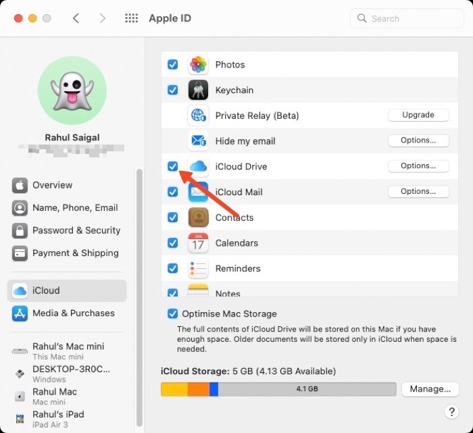Viewport: 473px width, 433px height.
Task: Click the Photos app icon
Action: pyautogui.click(x=198, y=65)
